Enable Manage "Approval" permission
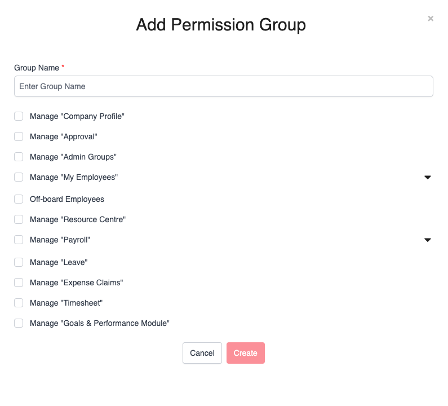This screenshot has width=448, height=406. coord(19,136)
